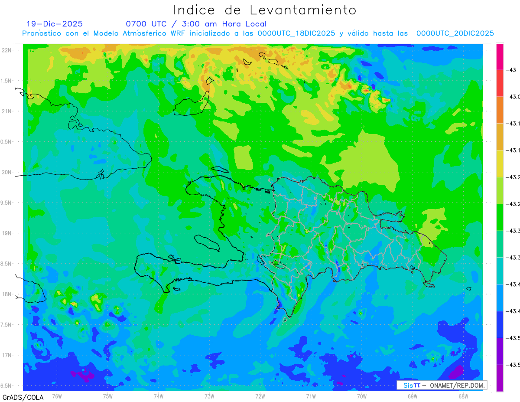Select the date text '19-Dic-2025'
The image size is (520, 402).
55,24
